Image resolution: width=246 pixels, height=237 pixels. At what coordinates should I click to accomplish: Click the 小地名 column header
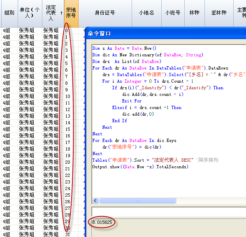click(146, 13)
